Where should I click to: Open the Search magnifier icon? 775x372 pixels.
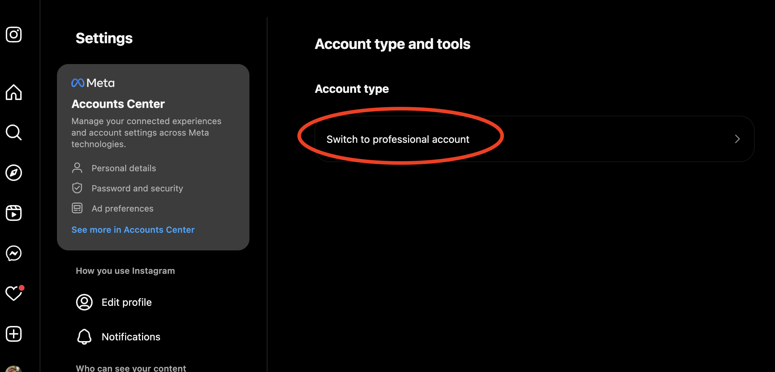click(14, 132)
